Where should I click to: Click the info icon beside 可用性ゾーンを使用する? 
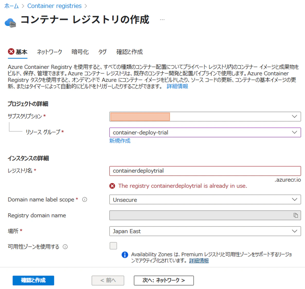[x=65, y=247]
